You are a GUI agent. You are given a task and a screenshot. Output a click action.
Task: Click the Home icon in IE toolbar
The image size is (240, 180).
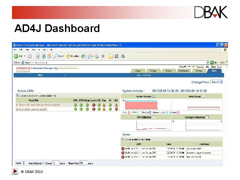[49, 56]
